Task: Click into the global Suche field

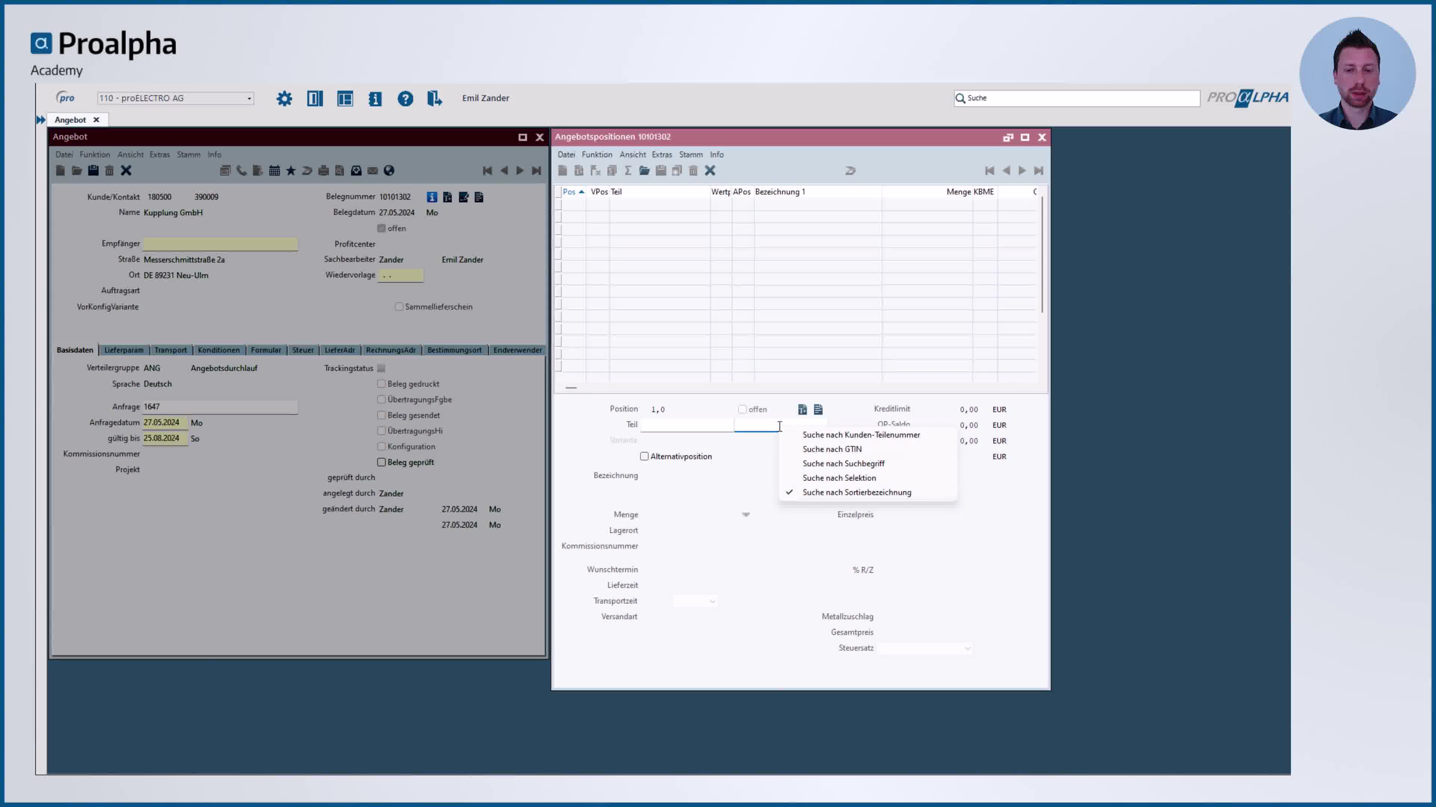Action: pos(1077,99)
